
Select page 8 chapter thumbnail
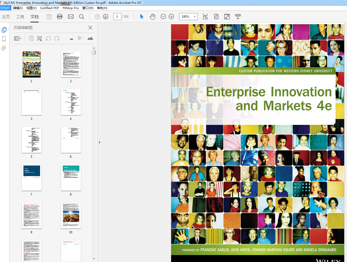coord(71,178)
